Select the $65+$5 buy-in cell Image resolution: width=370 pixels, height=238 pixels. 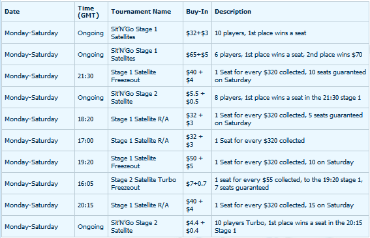click(x=197, y=55)
